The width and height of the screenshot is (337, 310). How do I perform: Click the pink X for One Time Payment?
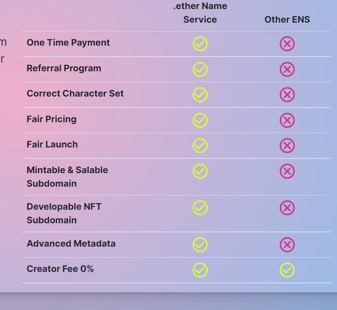coord(287,44)
